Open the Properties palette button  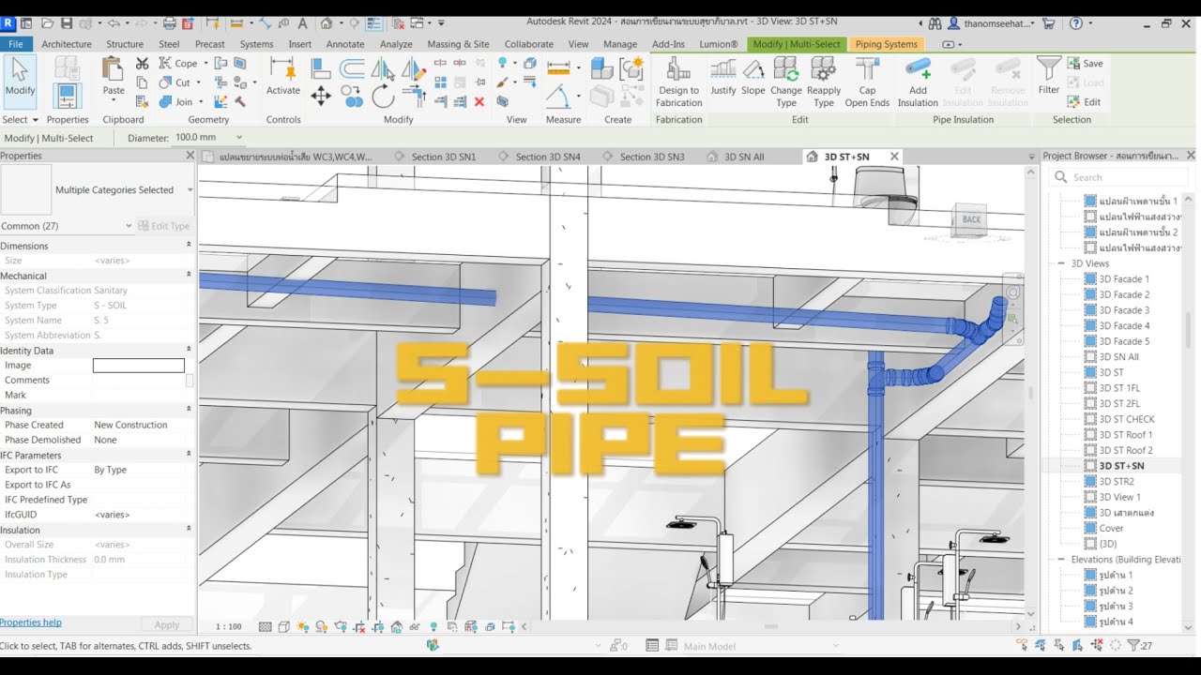pyautogui.click(x=66, y=97)
